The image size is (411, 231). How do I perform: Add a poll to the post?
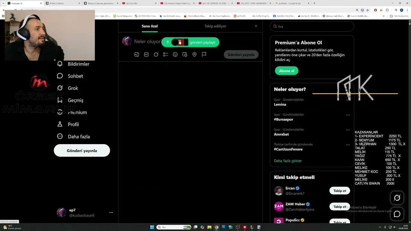pos(166,55)
